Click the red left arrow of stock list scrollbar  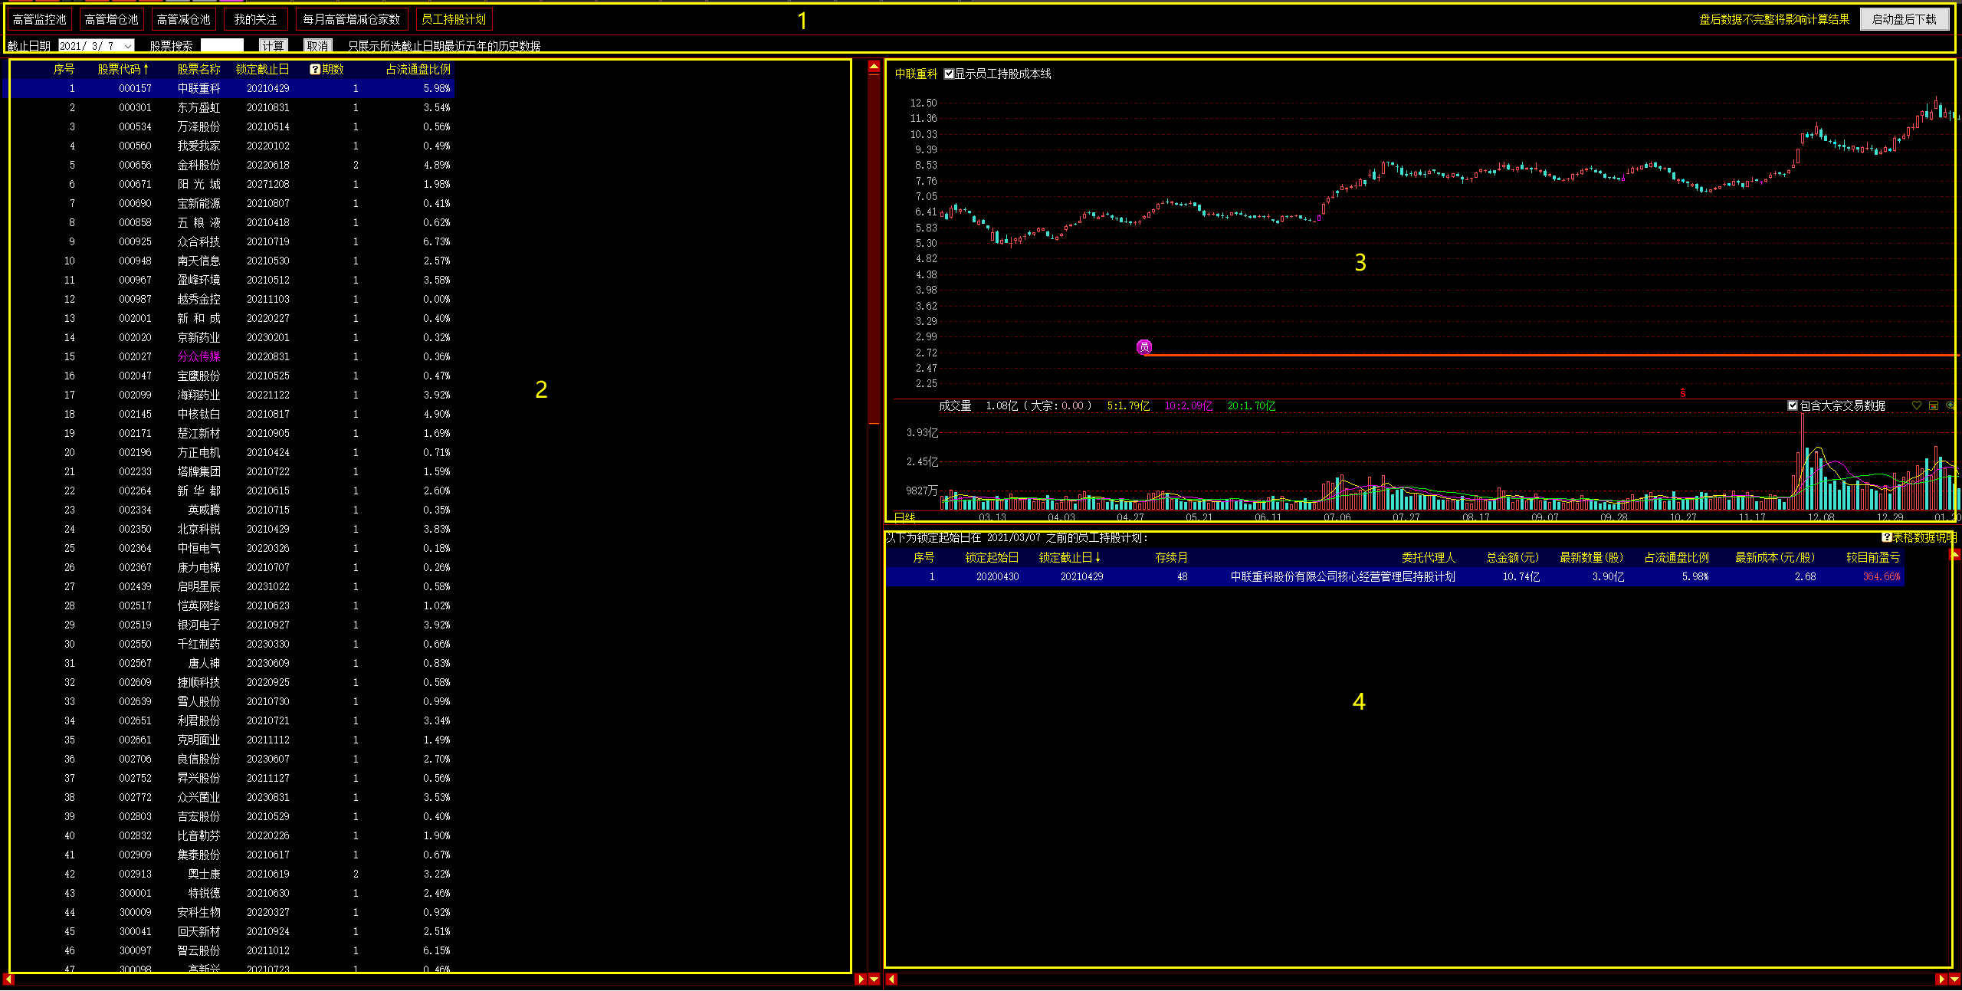[8, 979]
